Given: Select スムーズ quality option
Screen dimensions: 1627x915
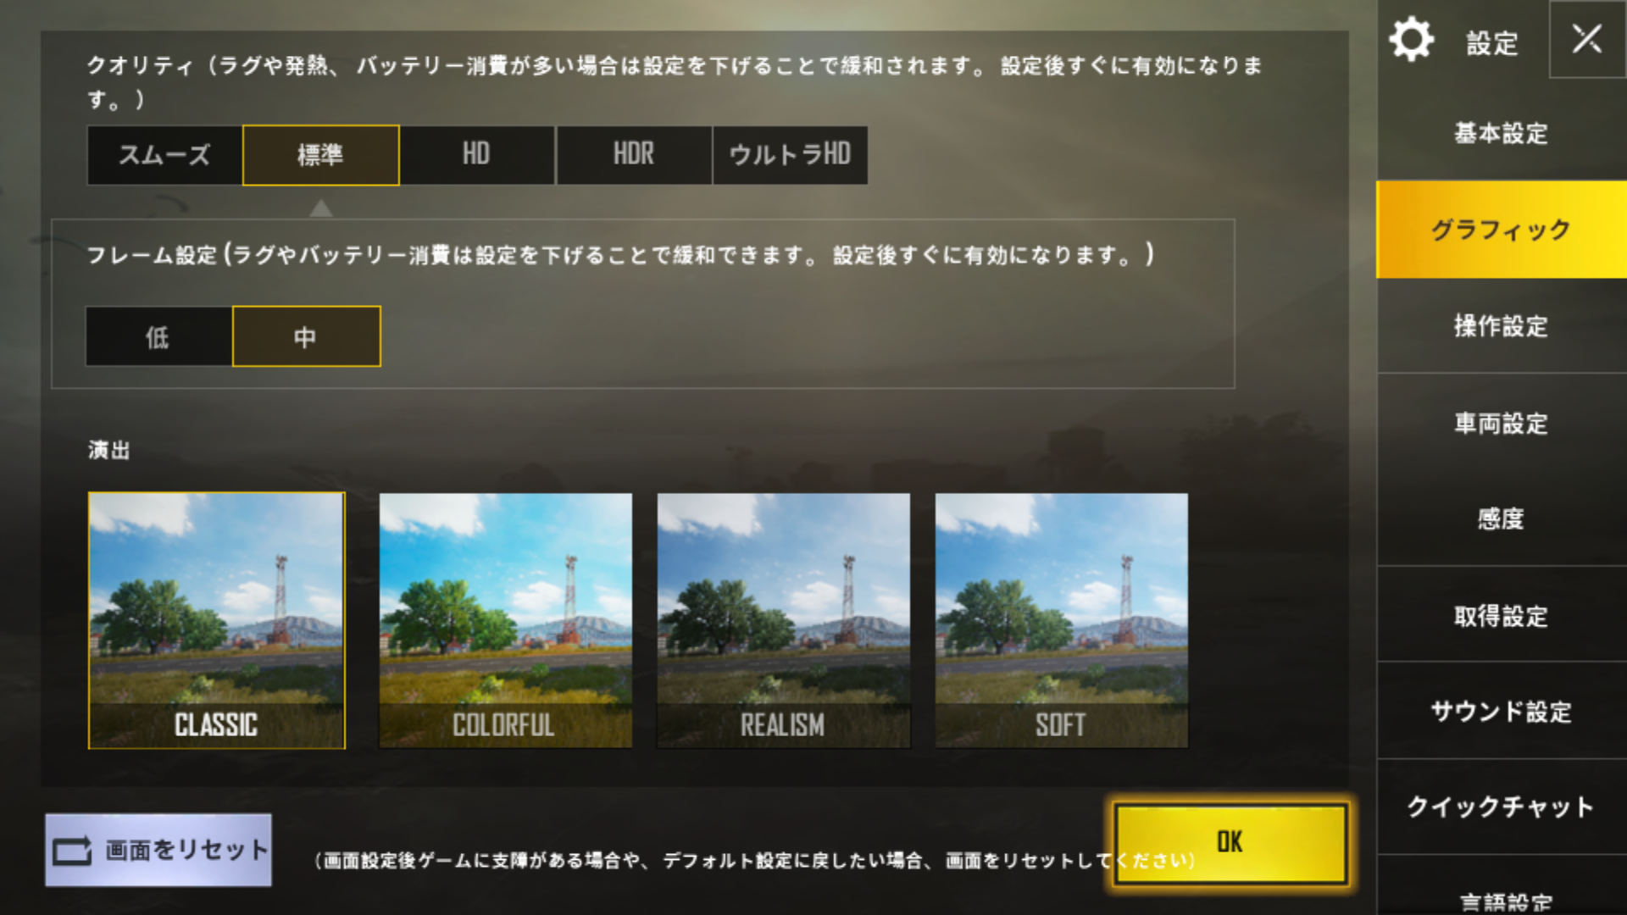Looking at the screenshot, I should point(164,155).
